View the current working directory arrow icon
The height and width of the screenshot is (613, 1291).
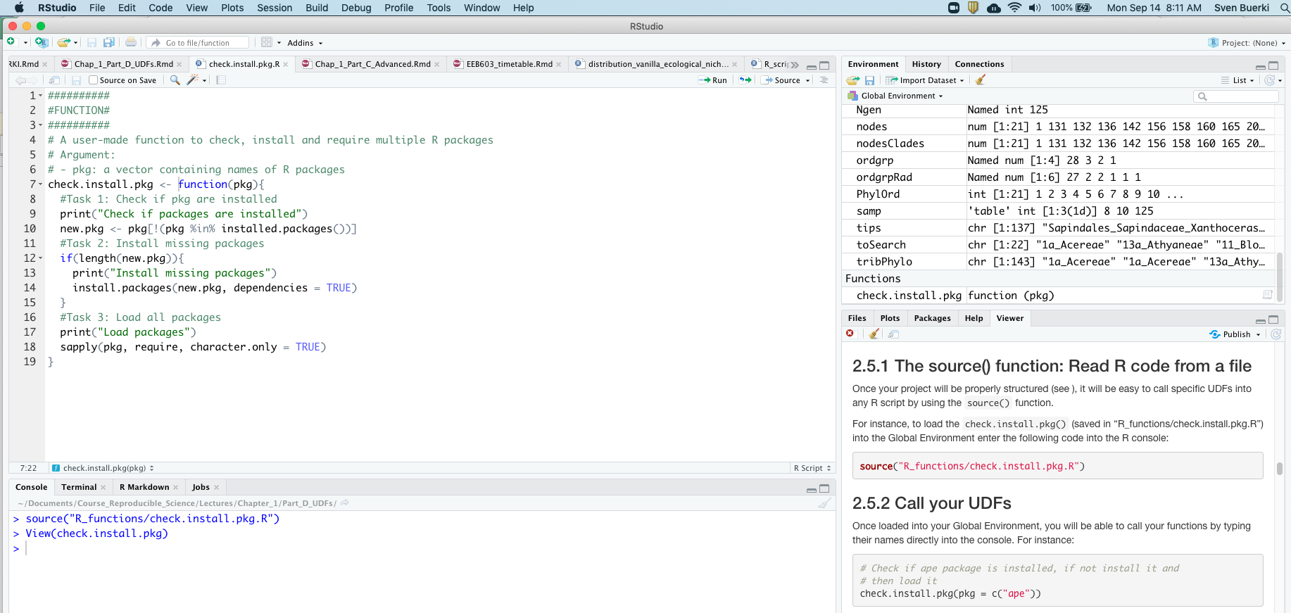pyautogui.click(x=345, y=503)
